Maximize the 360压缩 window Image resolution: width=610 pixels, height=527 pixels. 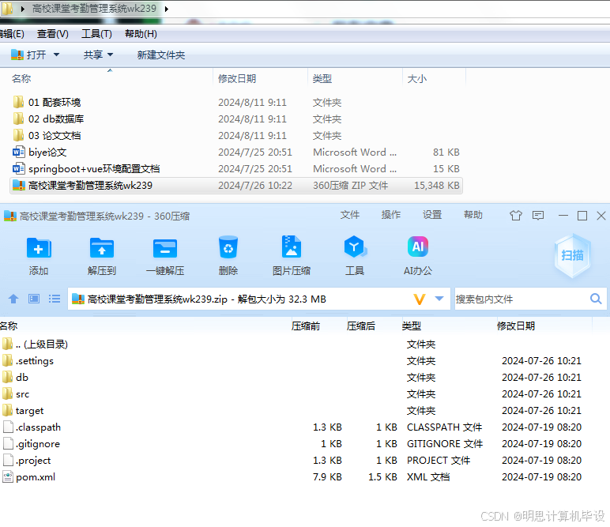582,215
